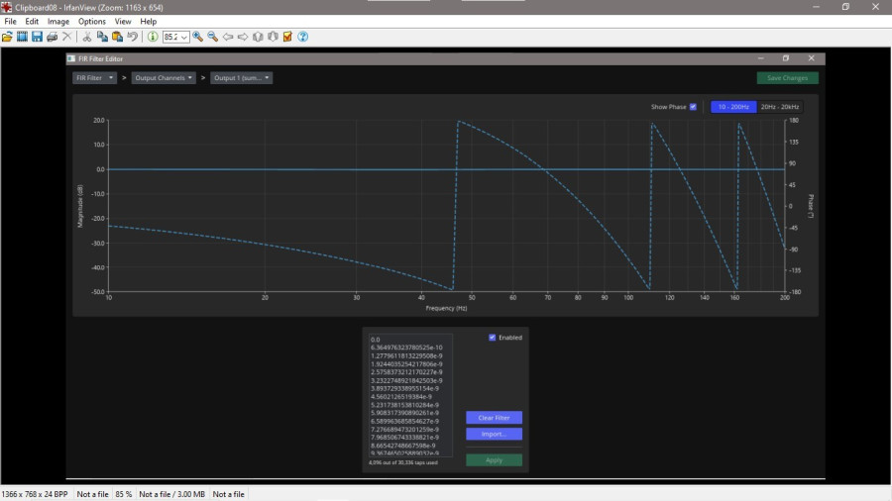
Task: Copy image with the copy icon
Action: [x=102, y=37]
